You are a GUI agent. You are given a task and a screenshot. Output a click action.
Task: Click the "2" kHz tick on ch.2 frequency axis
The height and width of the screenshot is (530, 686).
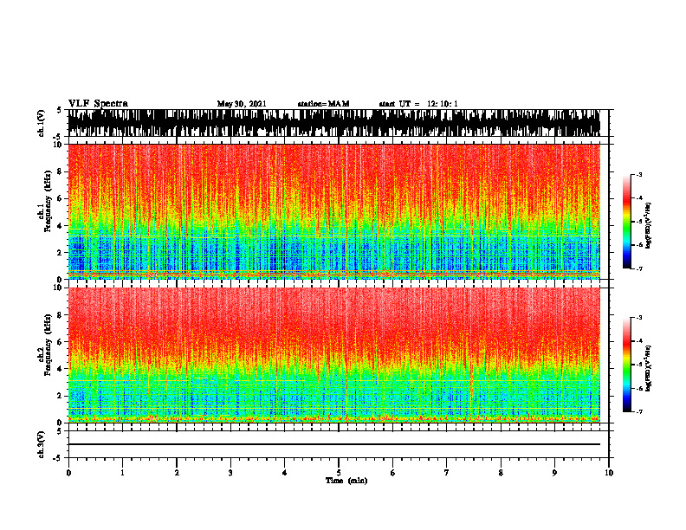coord(61,396)
